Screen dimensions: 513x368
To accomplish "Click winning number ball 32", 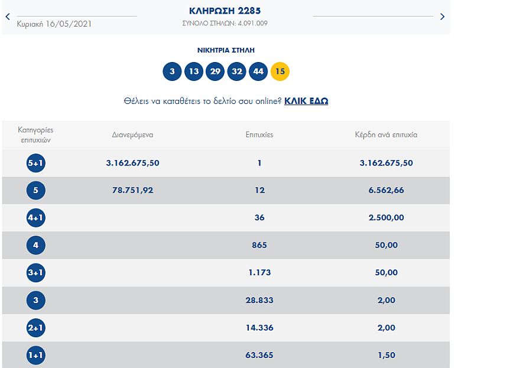I will pos(237,71).
